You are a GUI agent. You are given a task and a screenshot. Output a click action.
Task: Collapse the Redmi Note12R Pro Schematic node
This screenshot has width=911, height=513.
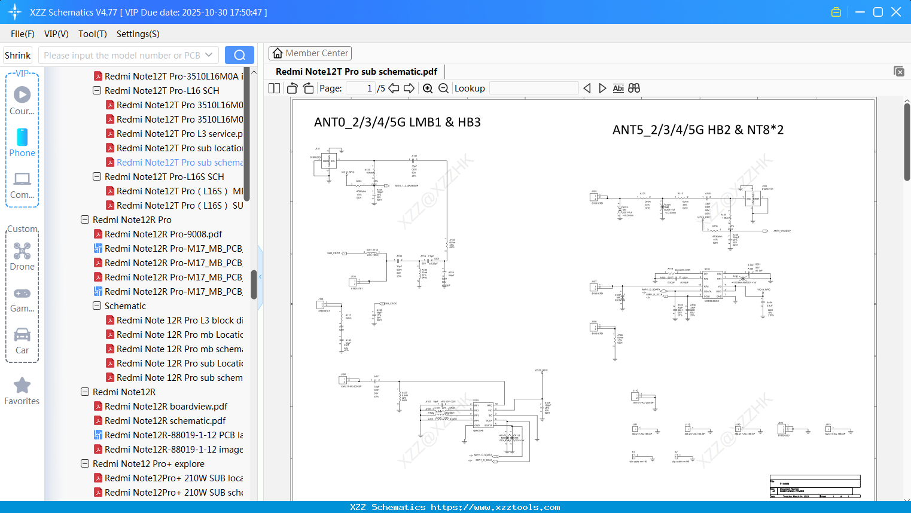[x=96, y=306]
